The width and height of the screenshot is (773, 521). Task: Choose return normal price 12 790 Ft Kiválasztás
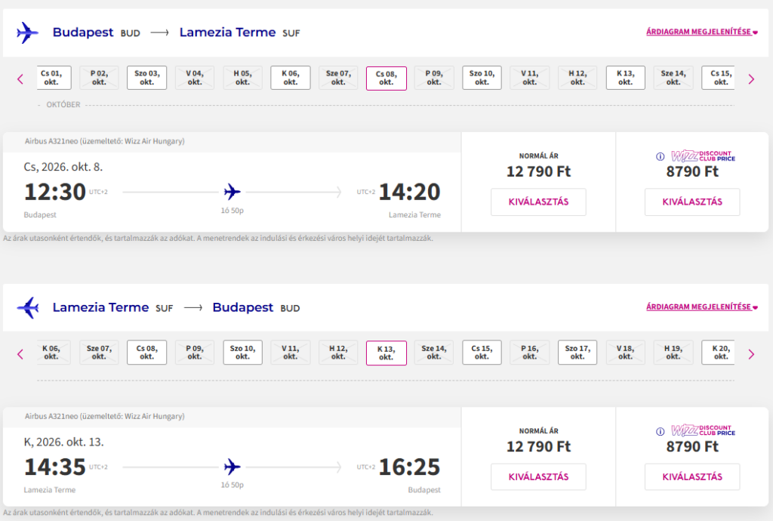tap(538, 476)
